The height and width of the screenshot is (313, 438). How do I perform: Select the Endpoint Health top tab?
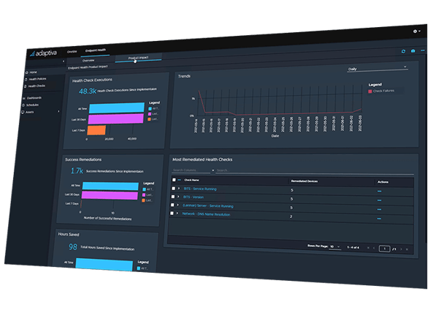click(x=96, y=50)
